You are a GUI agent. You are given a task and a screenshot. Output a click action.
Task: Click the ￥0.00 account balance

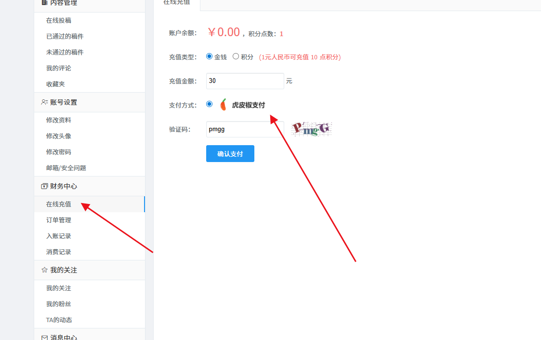tap(224, 32)
